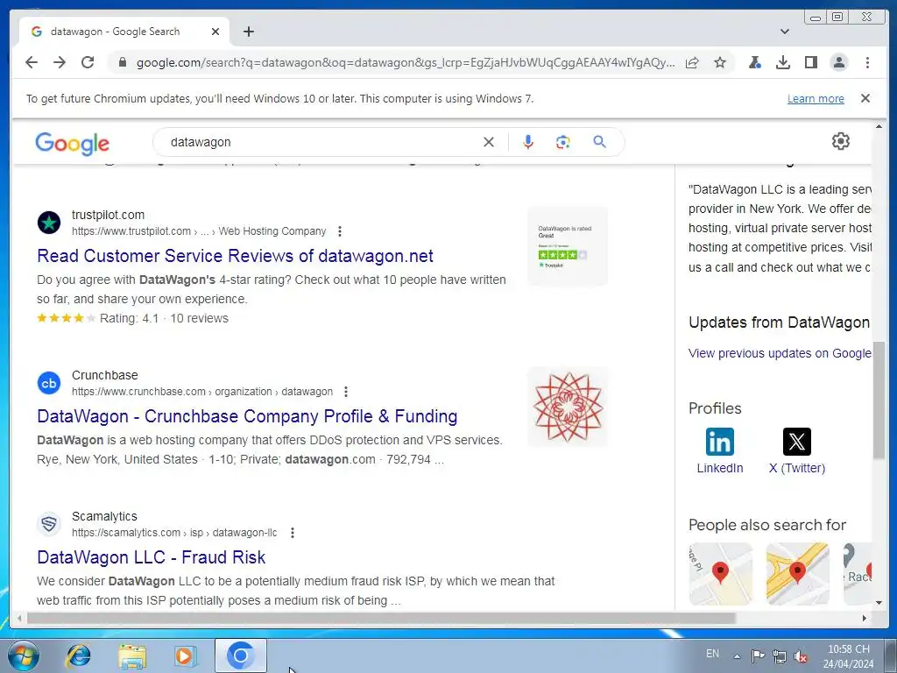Open Learn more about Chromium updates
Screen dimensions: 897x673
point(816,98)
